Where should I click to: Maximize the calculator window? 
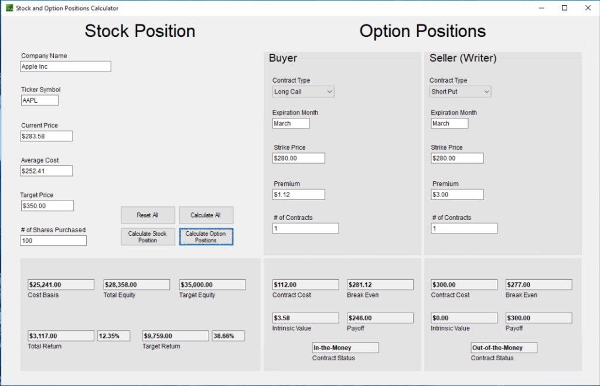pyautogui.click(x=564, y=8)
